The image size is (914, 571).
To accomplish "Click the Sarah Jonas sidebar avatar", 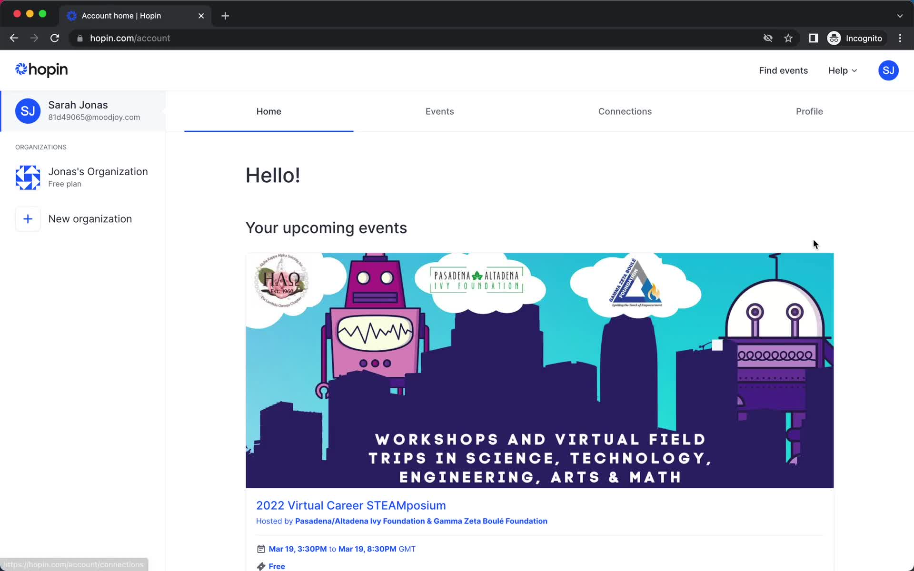I will click(x=28, y=111).
